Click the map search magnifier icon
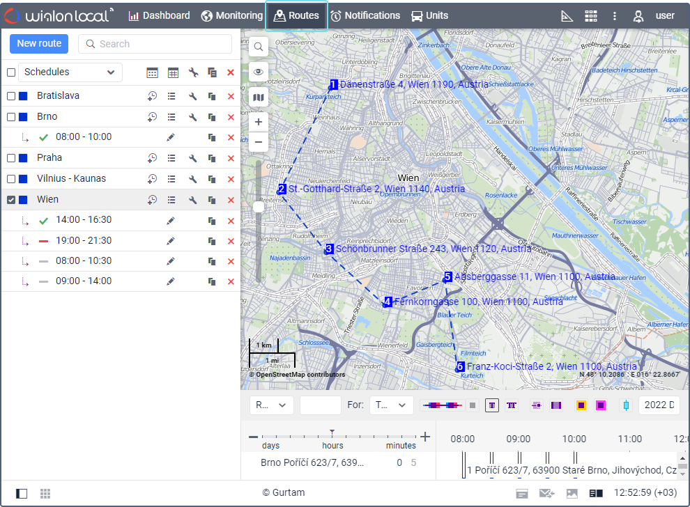 click(259, 47)
